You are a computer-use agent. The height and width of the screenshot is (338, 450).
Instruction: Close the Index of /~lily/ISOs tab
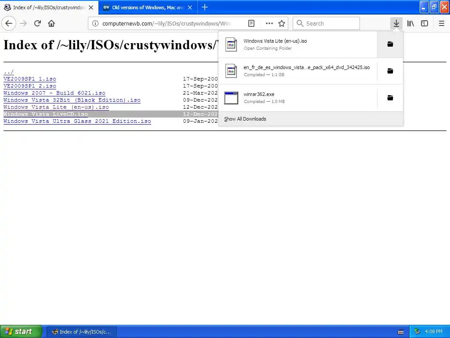[x=91, y=7]
